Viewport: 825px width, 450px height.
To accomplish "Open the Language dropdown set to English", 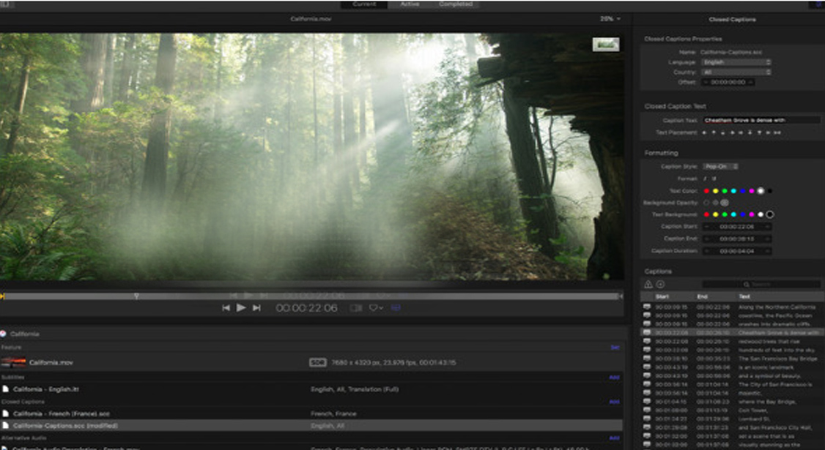I will (x=736, y=62).
